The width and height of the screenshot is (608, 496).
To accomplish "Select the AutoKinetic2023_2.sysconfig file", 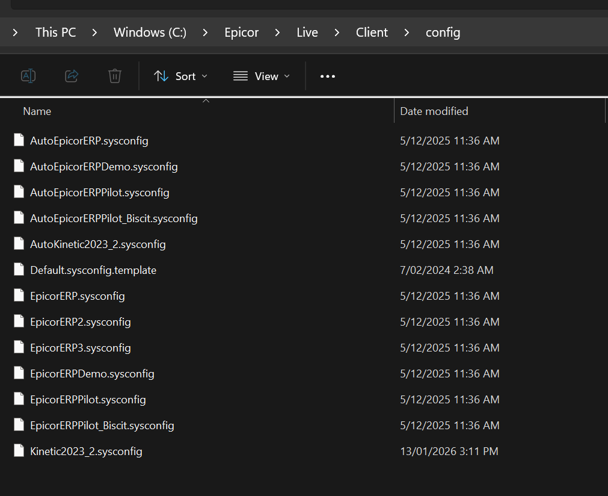I will click(x=97, y=244).
